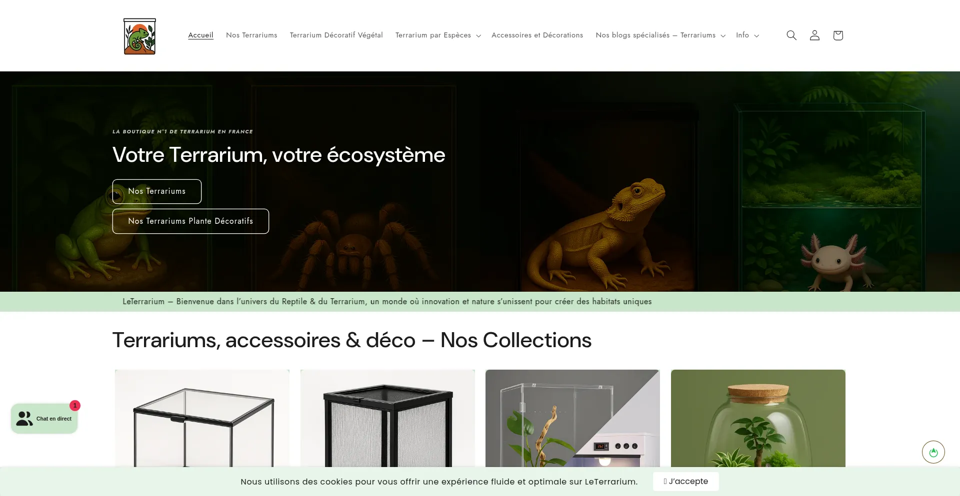This screenshot has width=960, height=496.
Task: Expand Terrarium par Espèces dropdown
Action: [437, 35]
